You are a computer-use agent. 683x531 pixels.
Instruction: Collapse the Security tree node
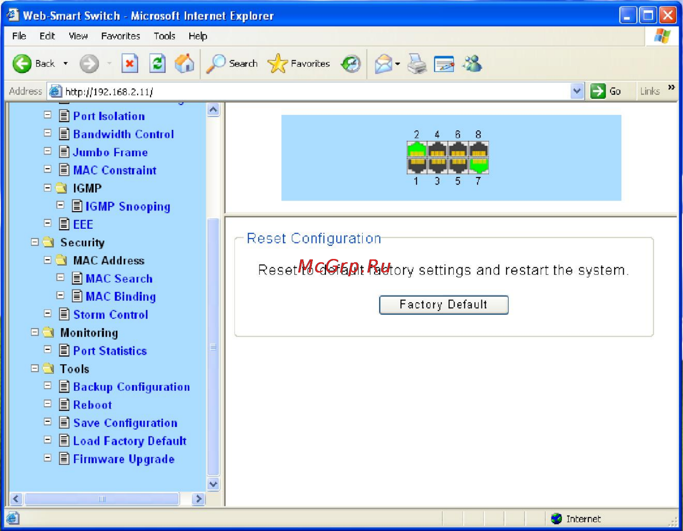click(35, 242)
